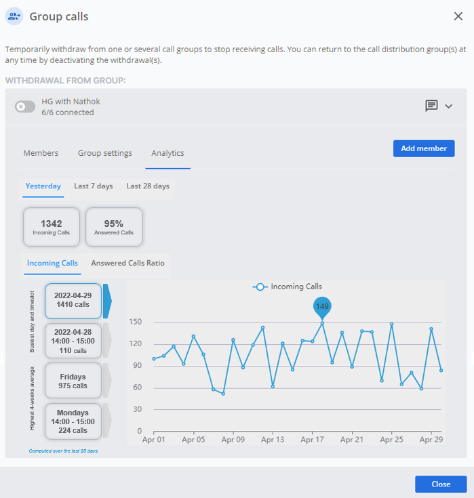Viewport: 474px width, 498px height.
Task: Select the Analytics tab
Action: (x=168, y=153)
